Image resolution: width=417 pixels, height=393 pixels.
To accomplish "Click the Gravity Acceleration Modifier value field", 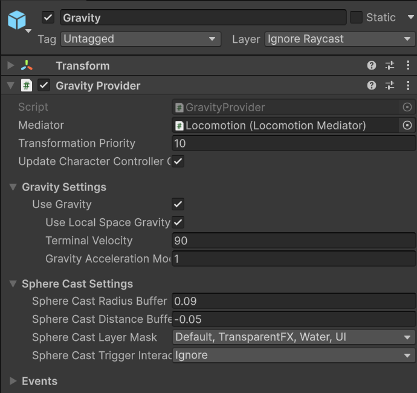I will click(294, 259).
